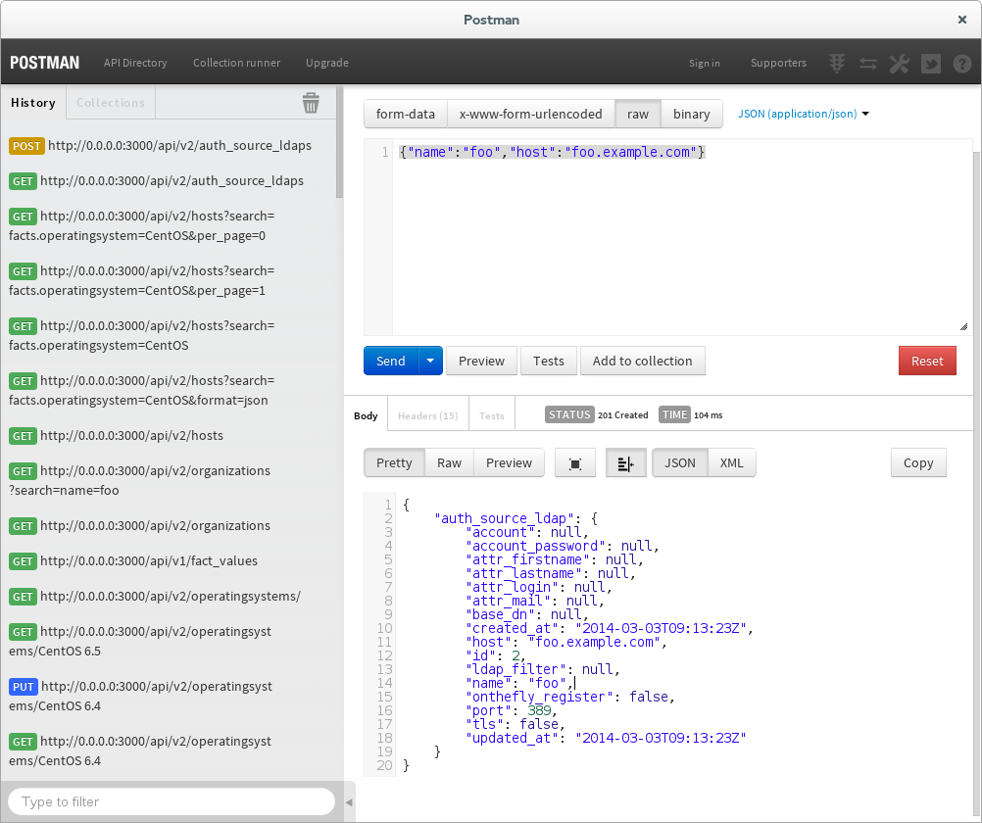Open API Directory menu

(135, 63)
